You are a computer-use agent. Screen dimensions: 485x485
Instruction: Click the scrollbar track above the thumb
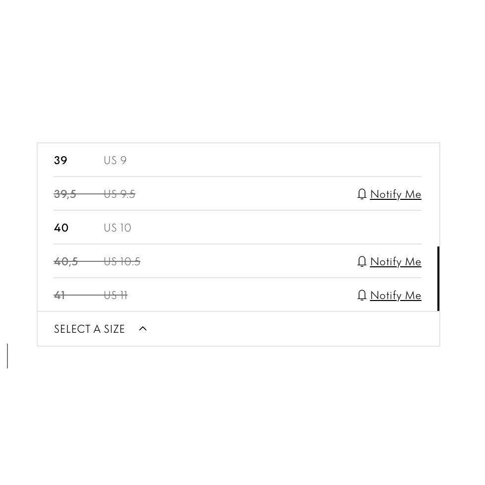pos(438,195)
